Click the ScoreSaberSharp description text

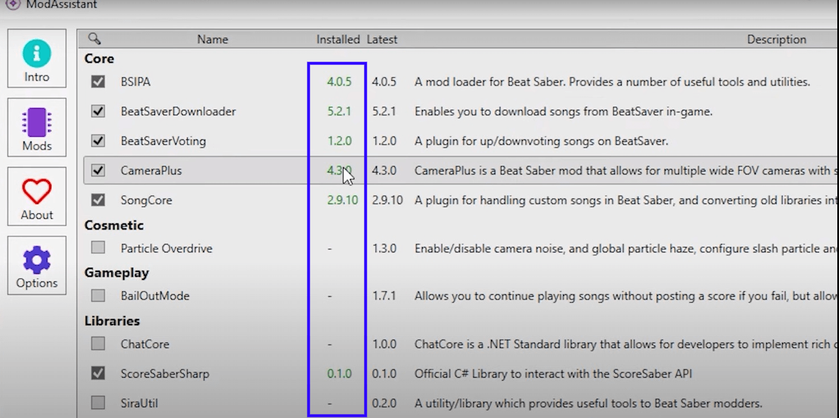[553, 374]
